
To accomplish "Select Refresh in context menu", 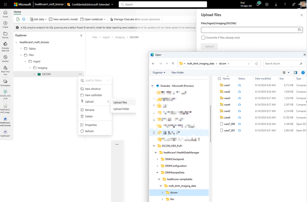I will (95, 131).
